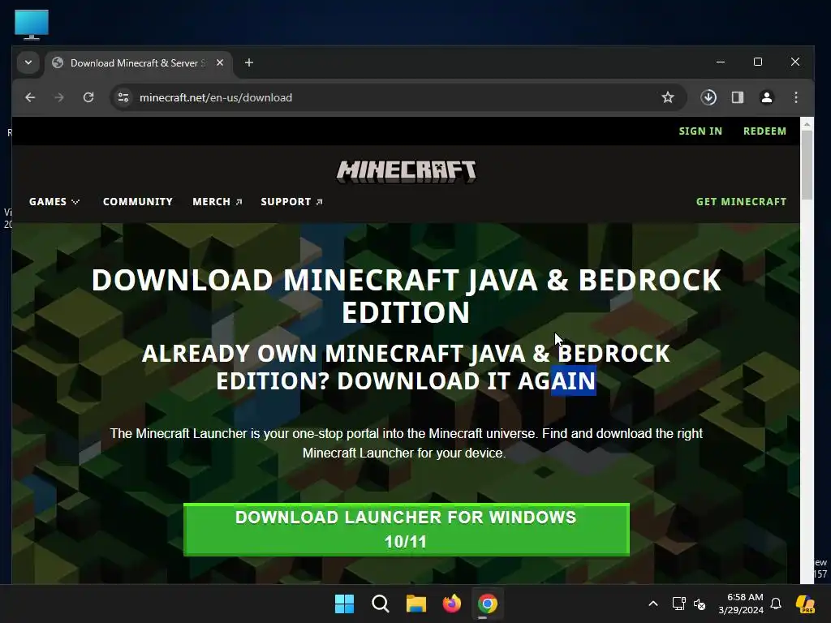This screenshot has width=831, height=623.
Task: Expand the tab search dropdown
Action: pos(28,62)
